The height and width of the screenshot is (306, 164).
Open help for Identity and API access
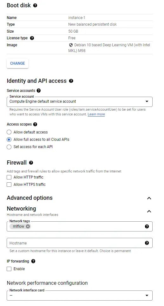(x=71, y=81)
